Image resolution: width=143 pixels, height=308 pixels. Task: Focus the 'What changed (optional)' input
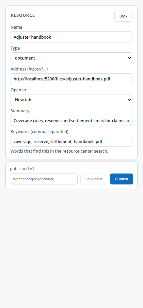coord(44,179)
